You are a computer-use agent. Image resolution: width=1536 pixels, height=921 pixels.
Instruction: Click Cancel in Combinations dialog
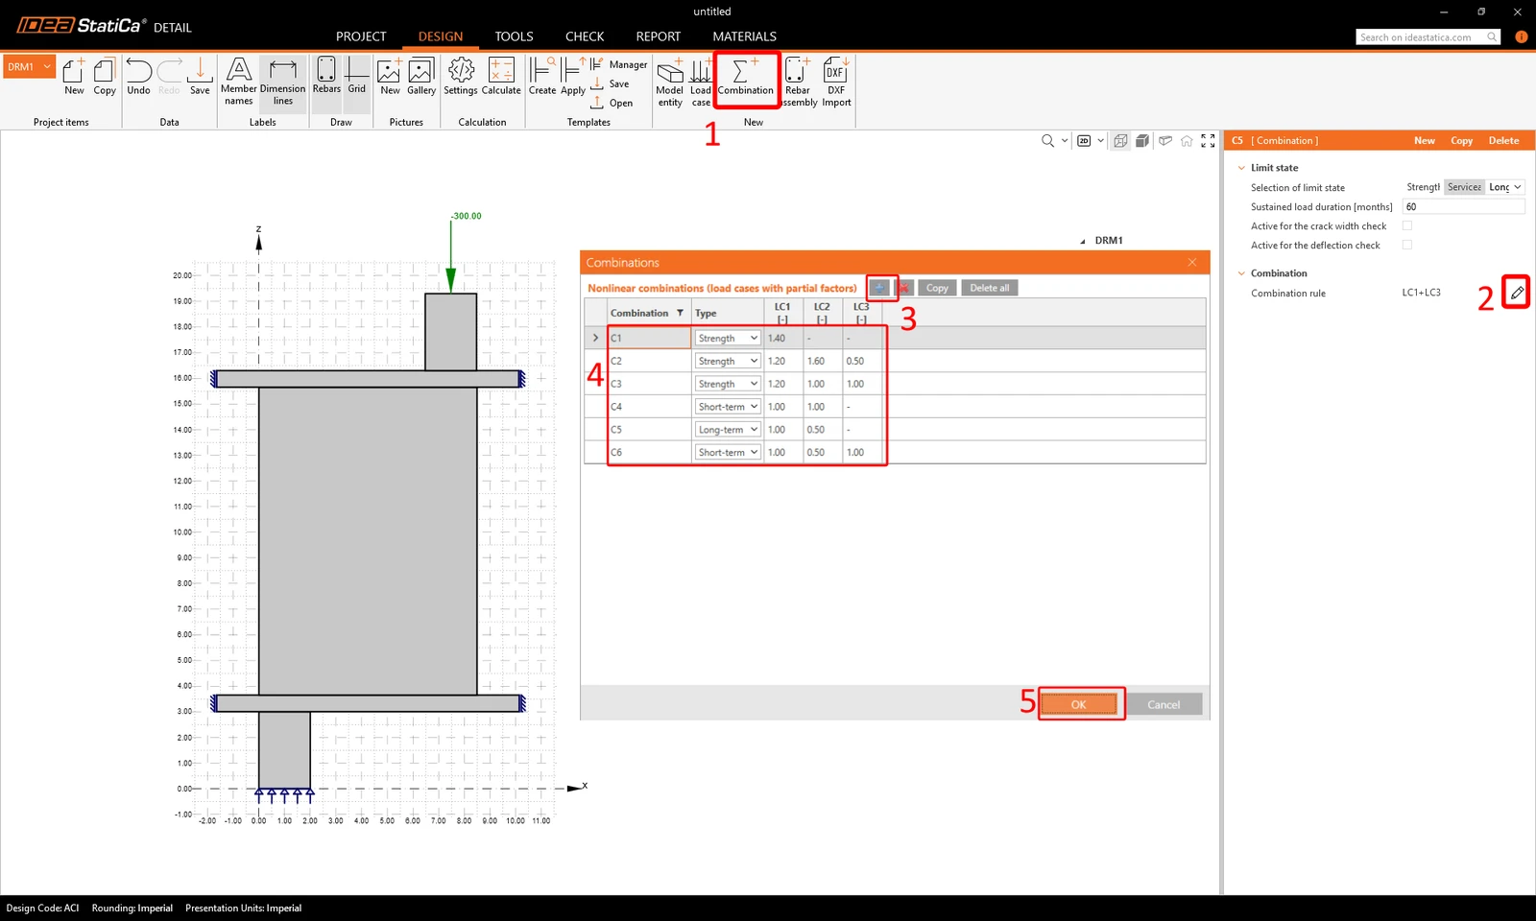click(1164, 704)
